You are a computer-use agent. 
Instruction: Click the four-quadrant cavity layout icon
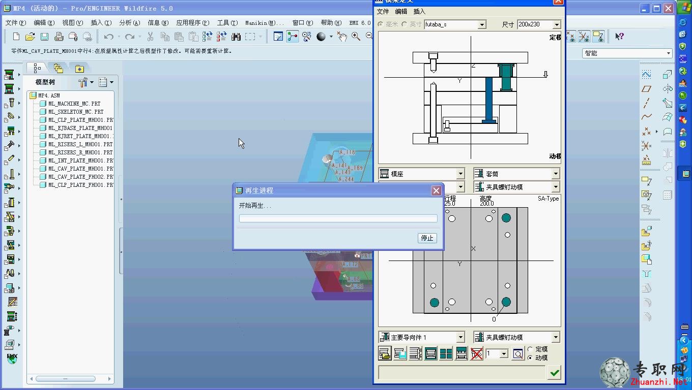pos(446,353)
